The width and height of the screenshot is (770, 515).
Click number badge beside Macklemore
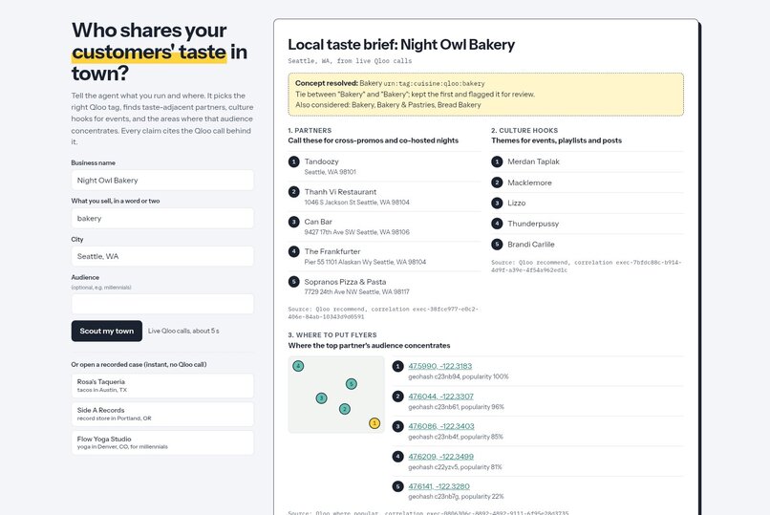(x=497, y=182)
